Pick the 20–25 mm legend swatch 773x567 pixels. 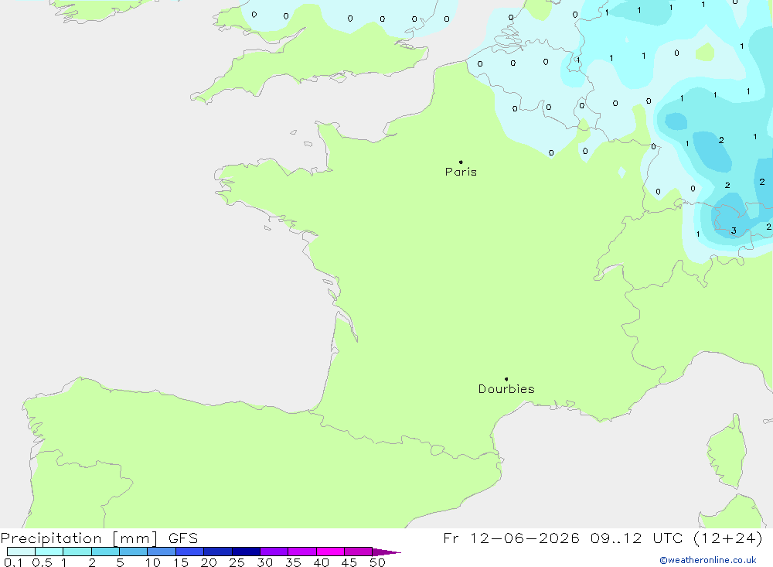[x=218, y=552]
